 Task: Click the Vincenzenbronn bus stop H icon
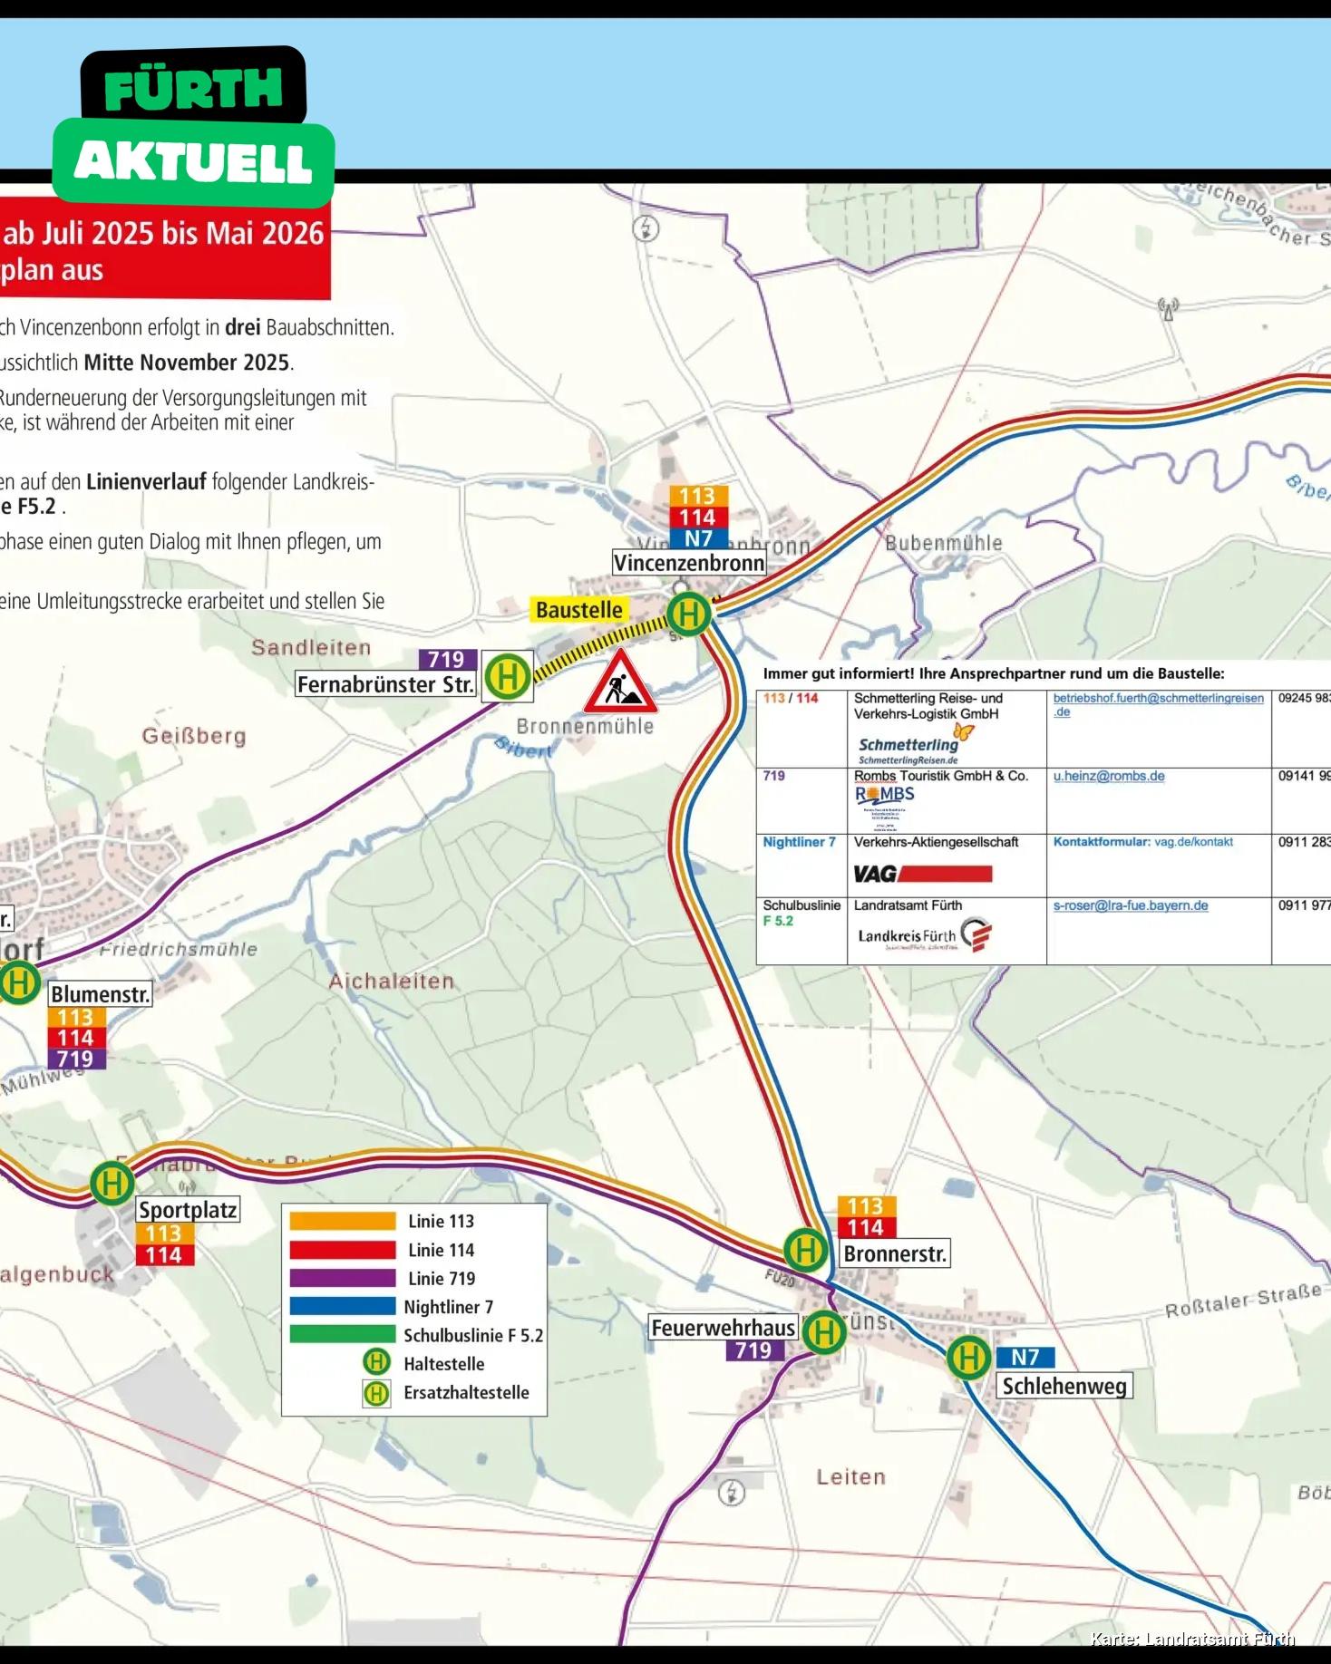(x=689, y=614)
